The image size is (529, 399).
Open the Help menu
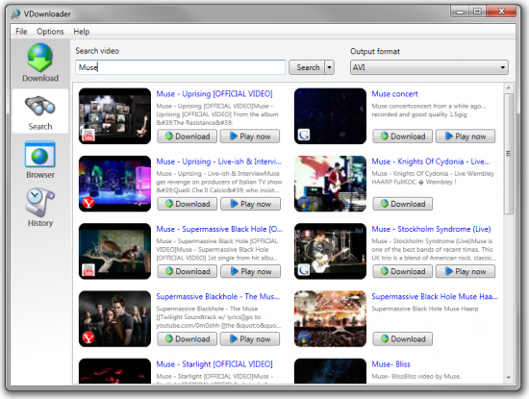(82, 32)
